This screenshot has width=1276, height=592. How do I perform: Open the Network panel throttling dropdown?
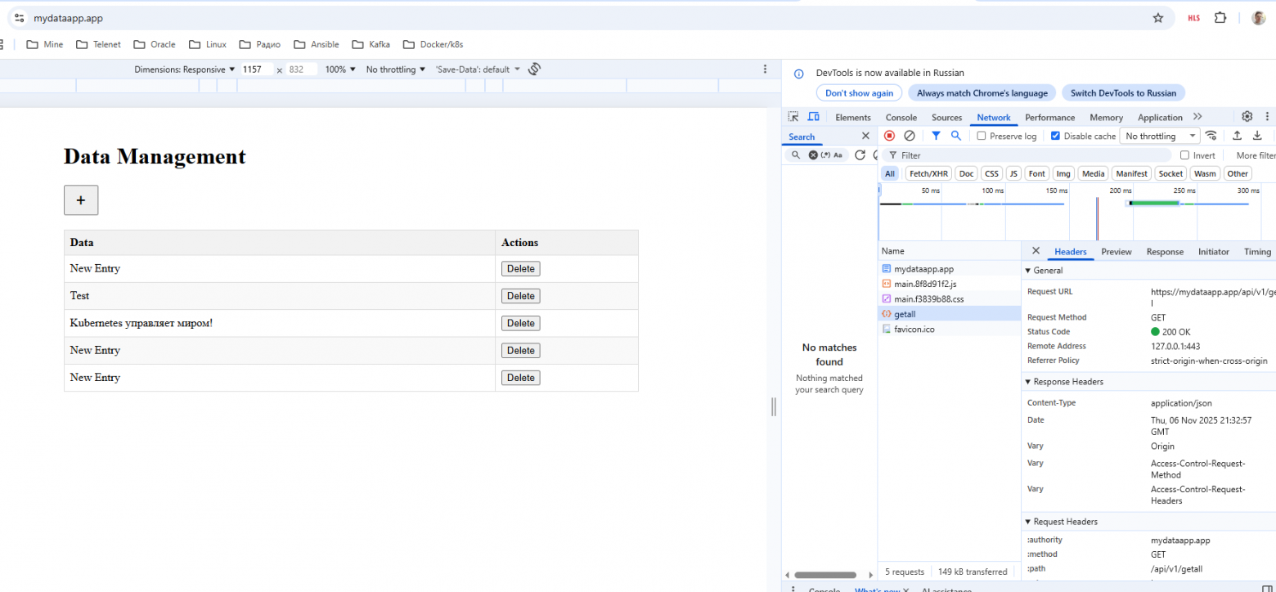tap(1160, 137)
